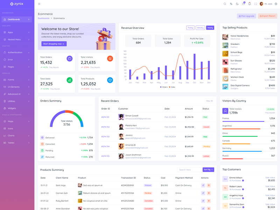Open the Sort By dropdown

click(208, 170)
